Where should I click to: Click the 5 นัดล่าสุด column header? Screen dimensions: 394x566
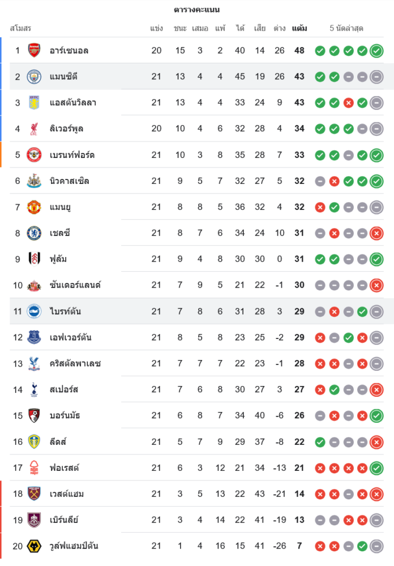(346, 28)
